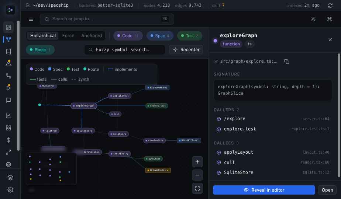Click the Recenter button

tap(186, 50)
